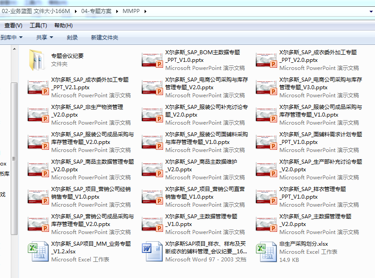Select the 样衣、样布 会议纪要 Word document icon
The height and width of the screenshot is (278, 375).
click(x=152, y=252)
